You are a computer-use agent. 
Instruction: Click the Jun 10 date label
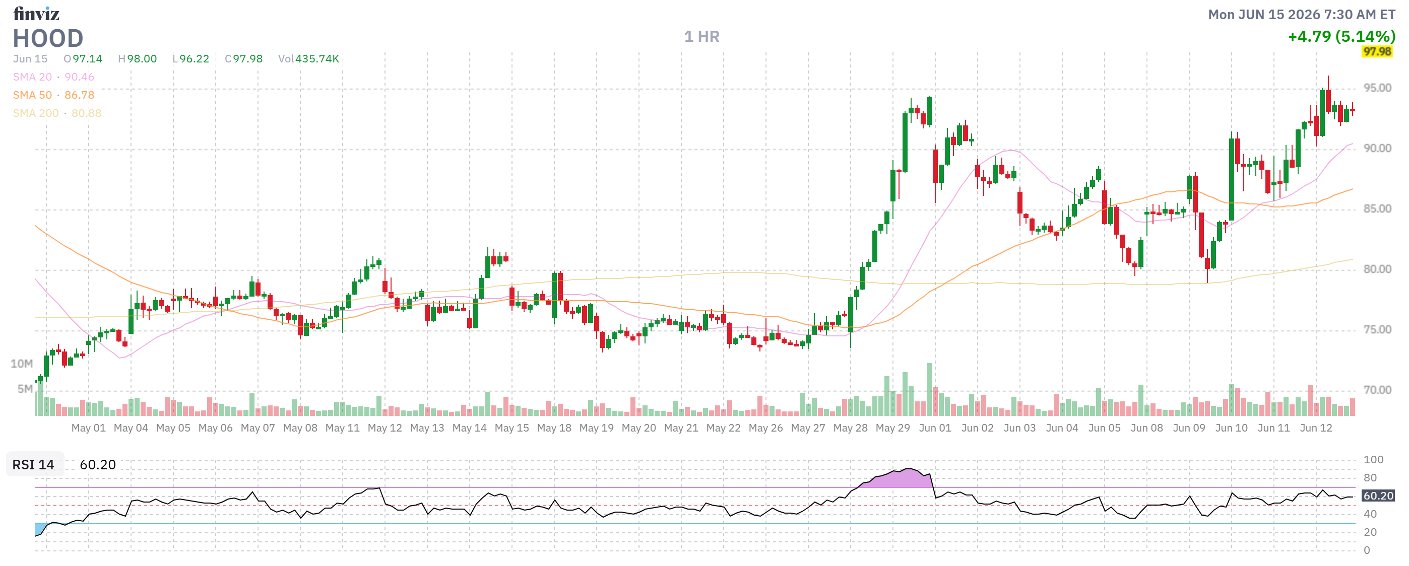[x=1232, y=428]
